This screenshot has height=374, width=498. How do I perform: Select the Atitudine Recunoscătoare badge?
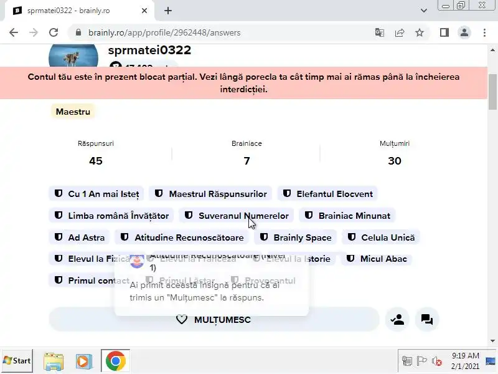pyautogui.click(x=182, y=237)
